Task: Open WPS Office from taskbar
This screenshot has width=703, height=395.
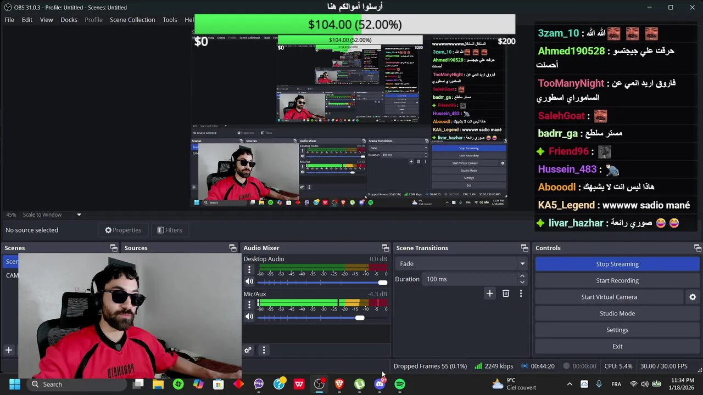Action: point(299,384)
